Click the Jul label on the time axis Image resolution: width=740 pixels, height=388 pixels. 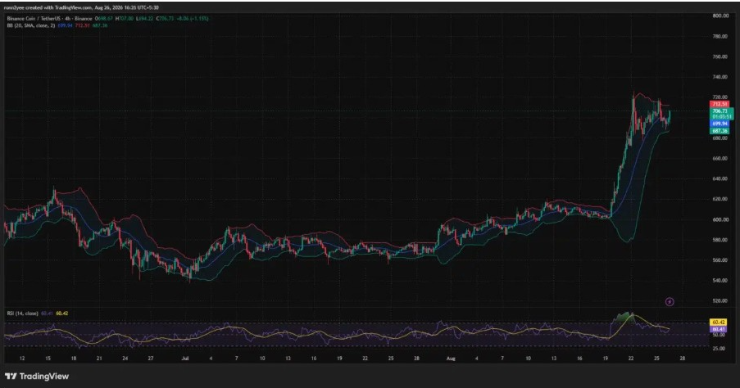pos(185,359)
